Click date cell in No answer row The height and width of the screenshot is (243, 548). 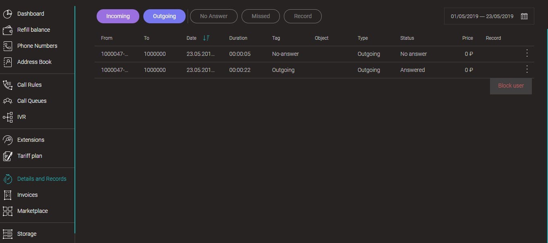[201, 54]
